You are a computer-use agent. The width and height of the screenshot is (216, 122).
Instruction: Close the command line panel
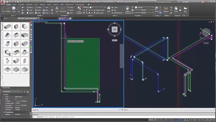tap(31, 115)
